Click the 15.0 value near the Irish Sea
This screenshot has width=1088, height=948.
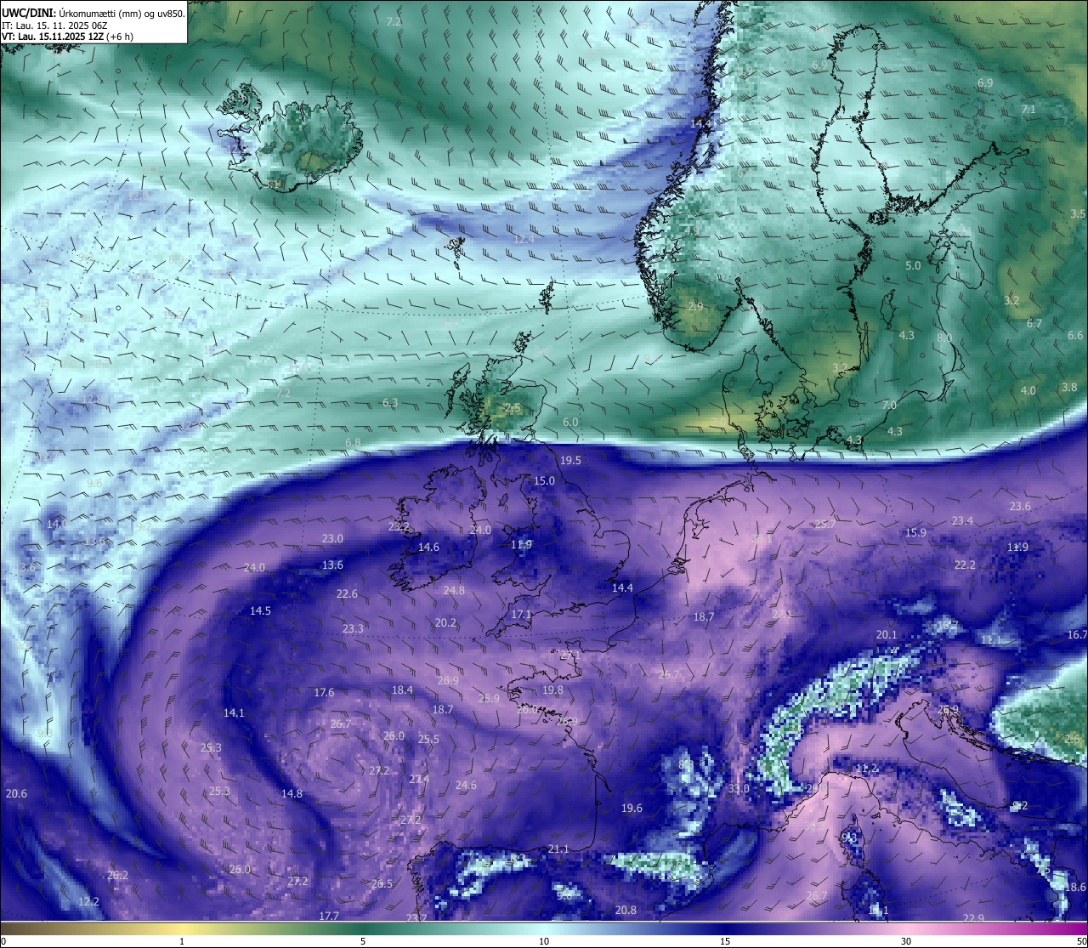click(x=544, y=480)
